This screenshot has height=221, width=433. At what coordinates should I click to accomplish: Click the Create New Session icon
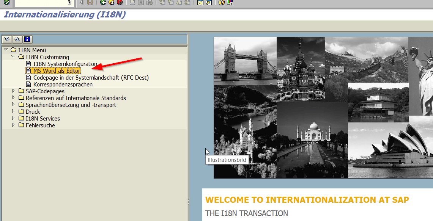[200, 3]
